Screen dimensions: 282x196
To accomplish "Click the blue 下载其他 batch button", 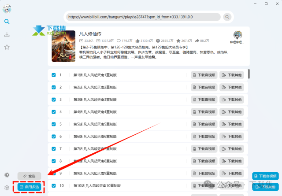I will coord(265,187).
